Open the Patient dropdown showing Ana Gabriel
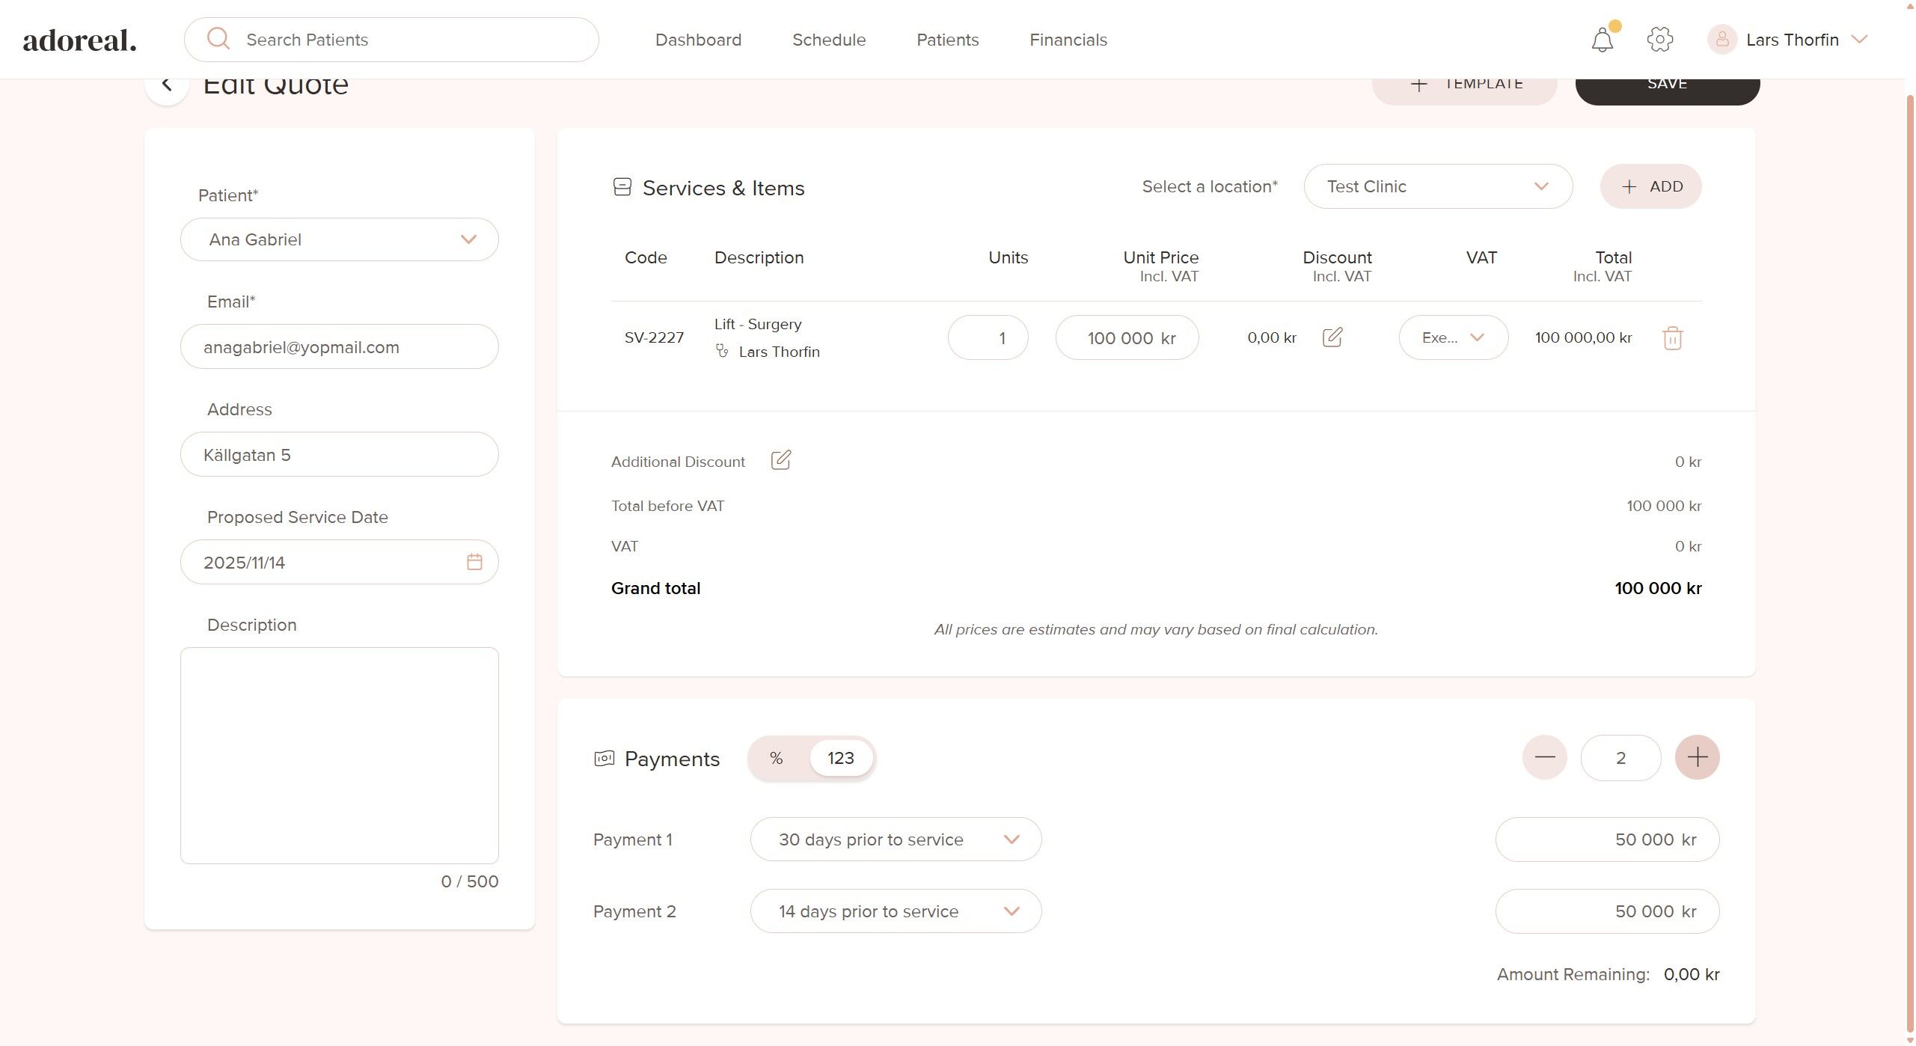 (339, 239)
